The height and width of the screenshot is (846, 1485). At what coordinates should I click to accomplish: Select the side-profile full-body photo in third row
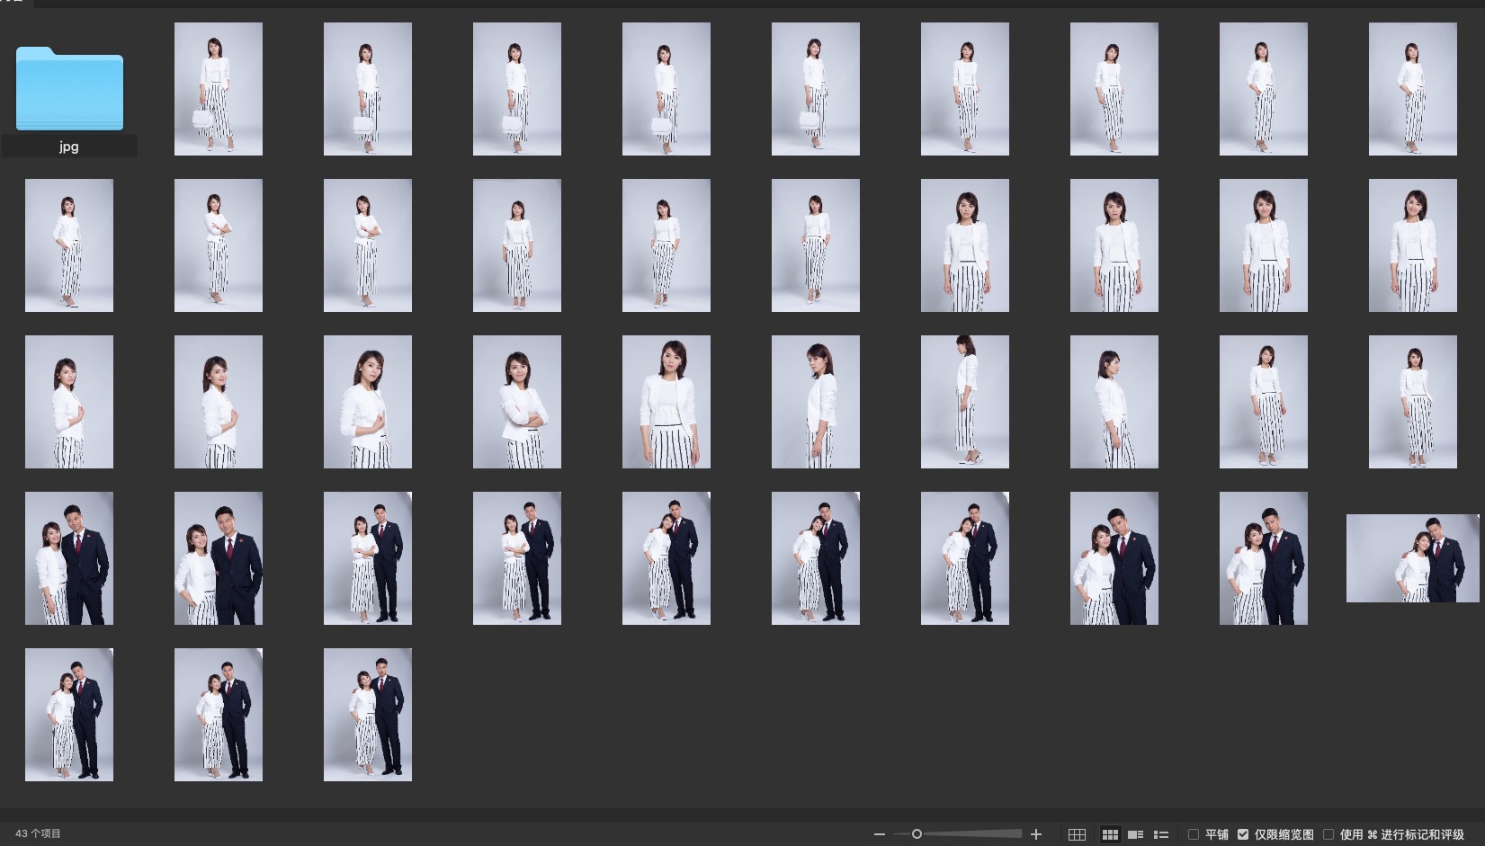point(965,402)
